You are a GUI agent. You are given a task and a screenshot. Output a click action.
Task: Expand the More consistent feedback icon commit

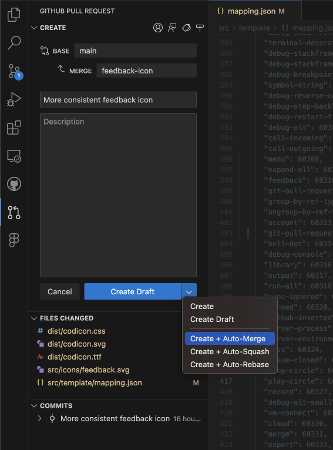(x=39, y=418)
